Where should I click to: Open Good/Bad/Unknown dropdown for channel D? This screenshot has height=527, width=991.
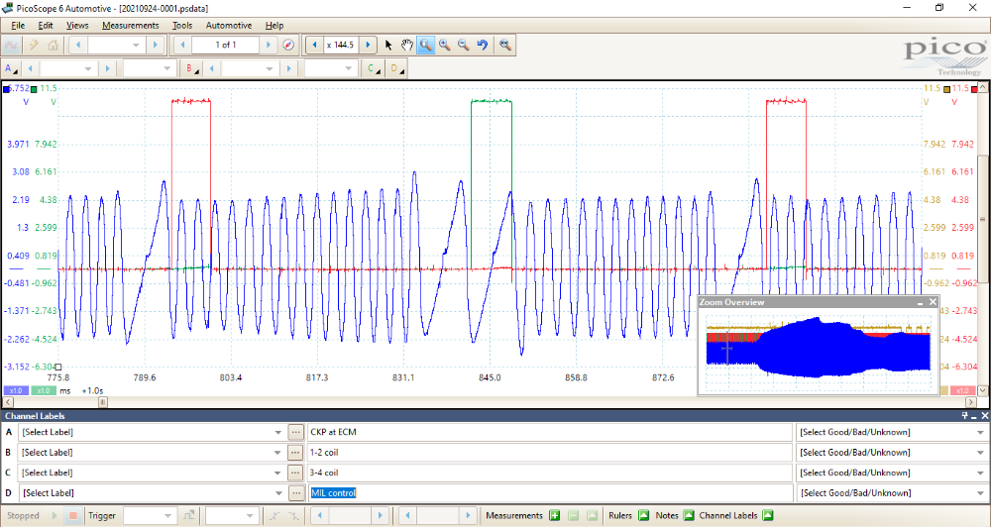coord(980,493)
